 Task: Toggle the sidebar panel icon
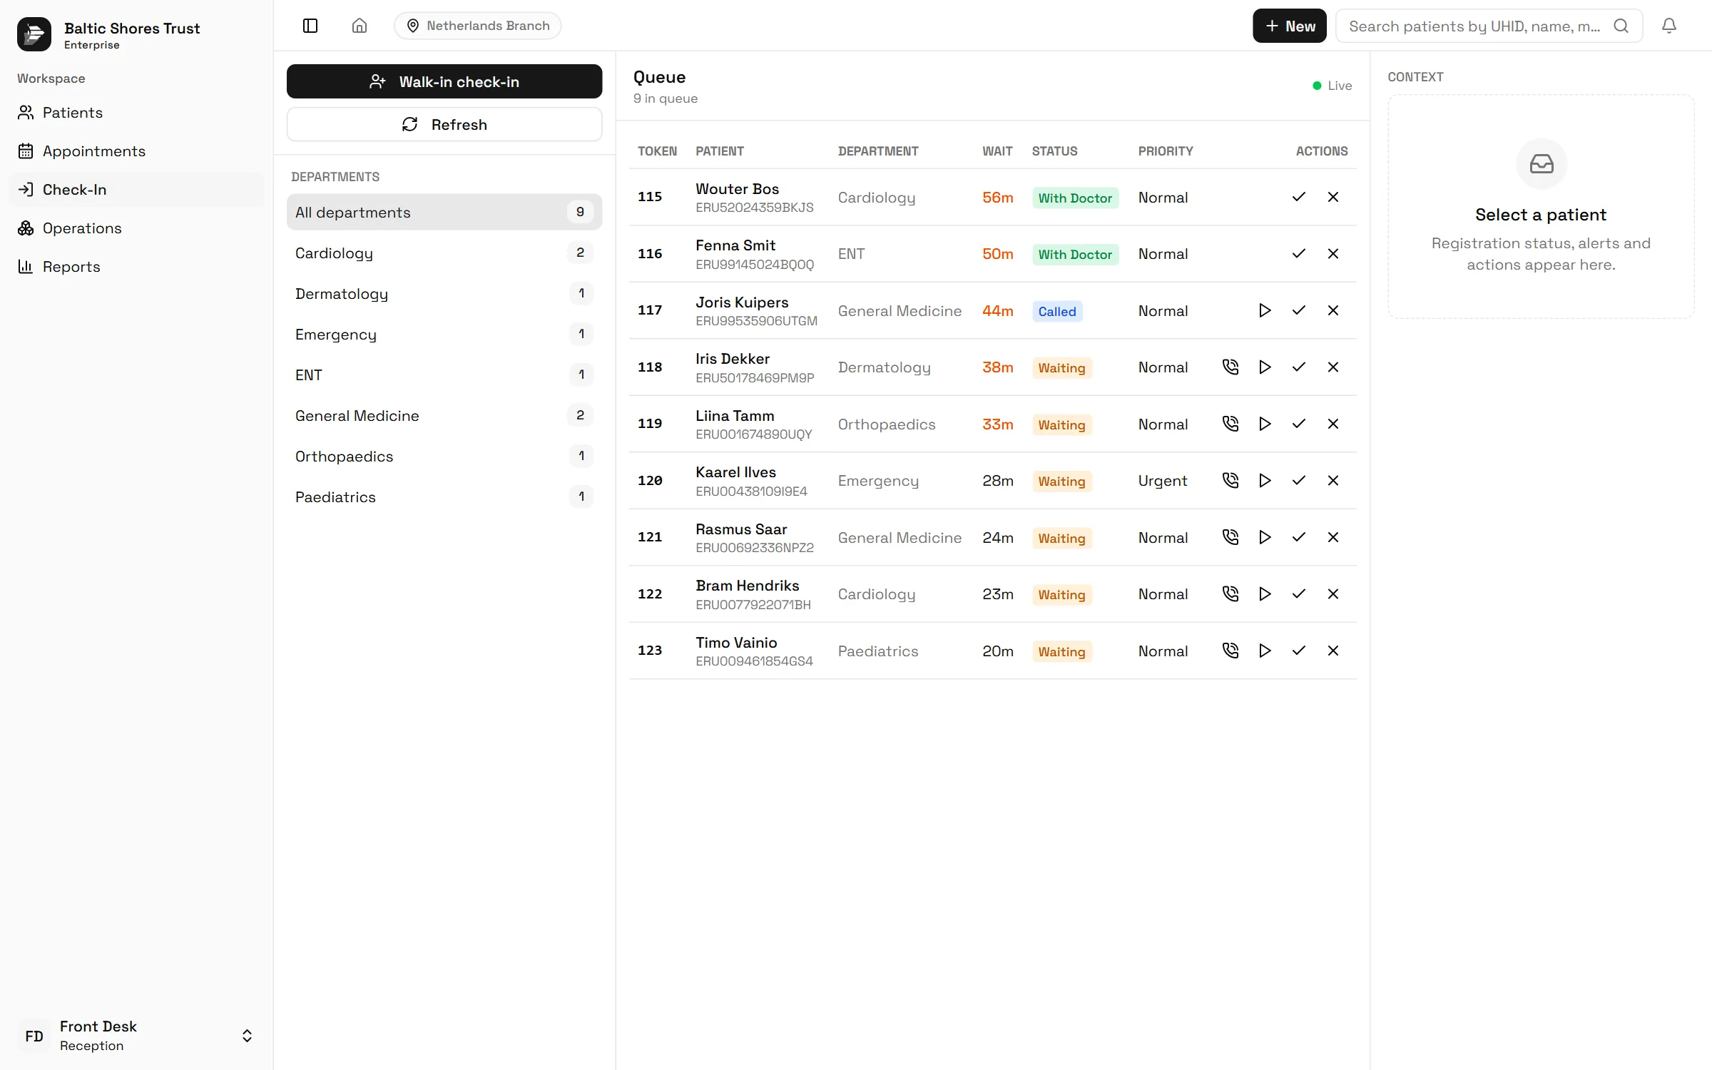click(310, 26)
